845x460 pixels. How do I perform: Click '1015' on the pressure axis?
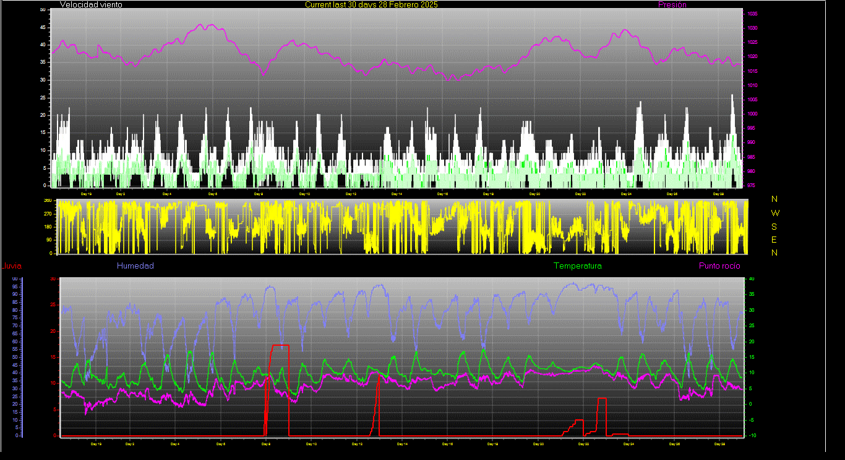[752, 71]
